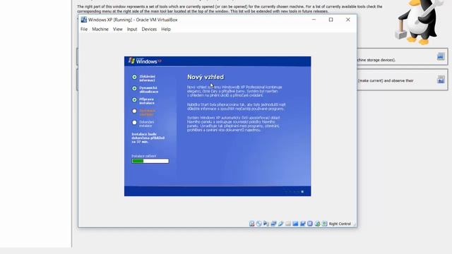Click the white page indicator dot in installer
Image resolution: width=452 pixels, height=254 pixels.
pos(302,192)
